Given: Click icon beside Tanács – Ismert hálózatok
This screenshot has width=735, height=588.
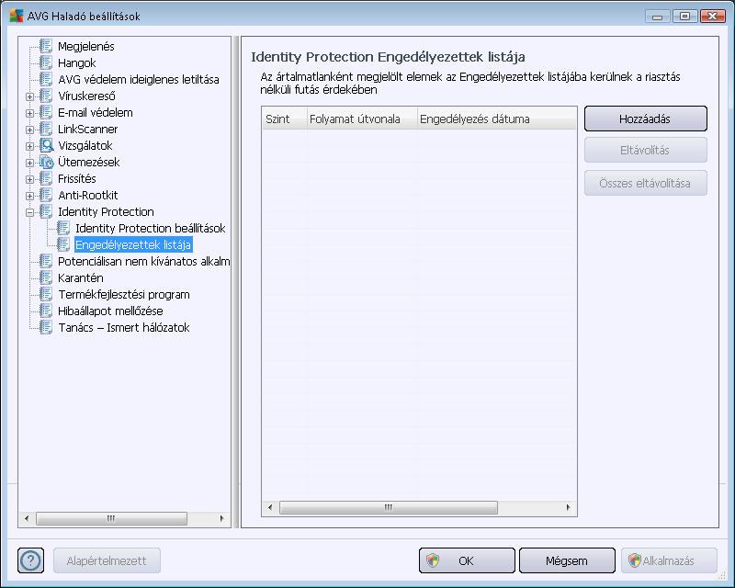Looking at the screenshot, I should click(x=46, y=327).
